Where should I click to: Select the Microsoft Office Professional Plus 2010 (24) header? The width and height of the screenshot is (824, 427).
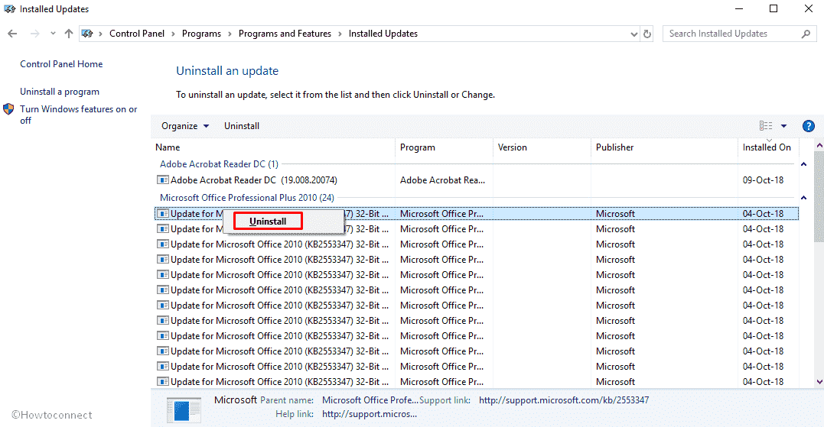pos(247,198)
